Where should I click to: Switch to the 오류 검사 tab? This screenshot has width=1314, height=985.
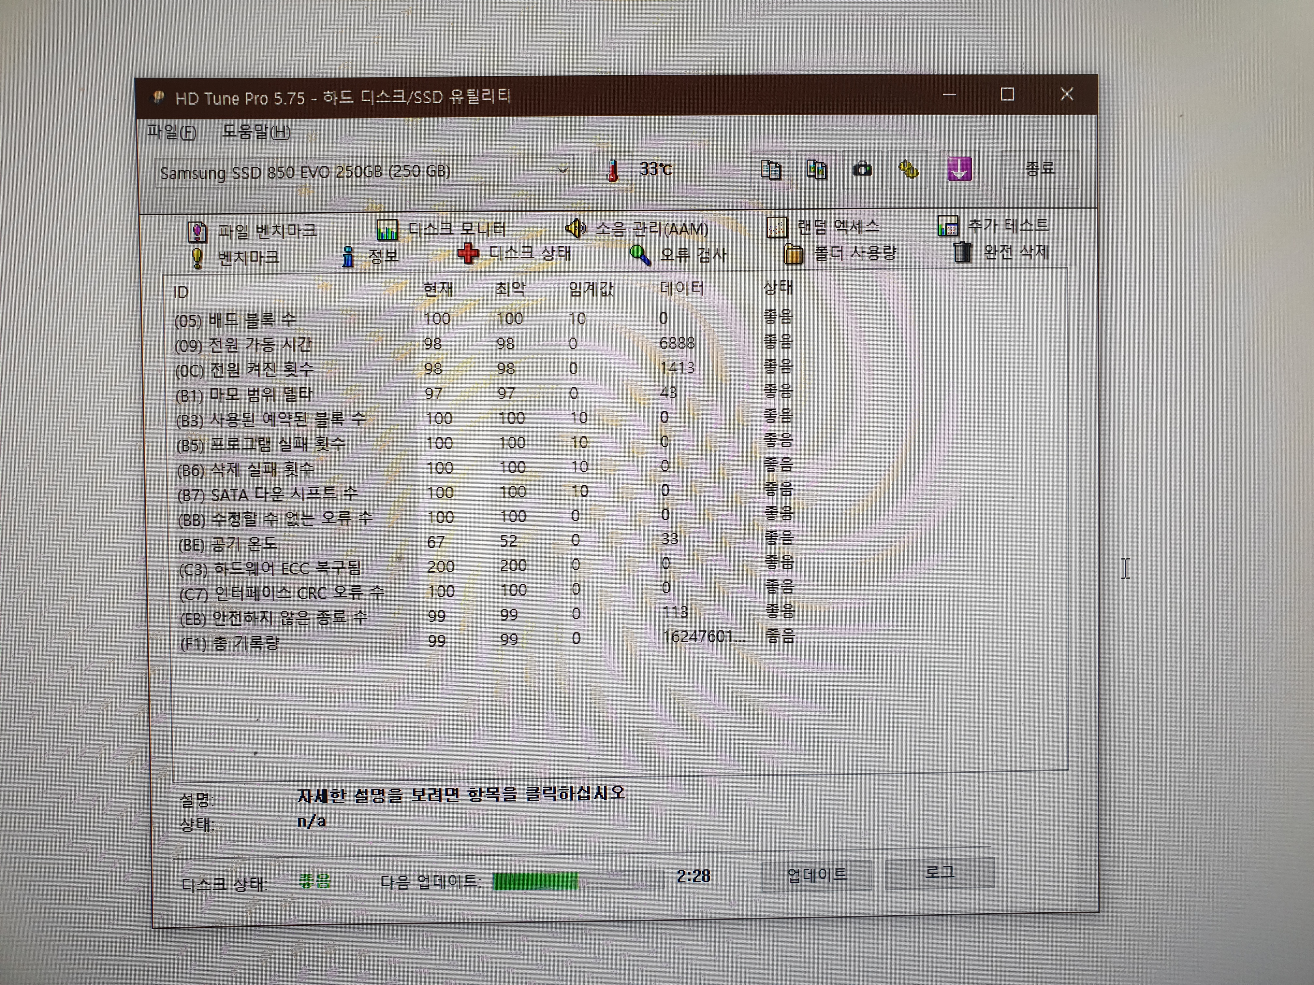click(678, 255)
